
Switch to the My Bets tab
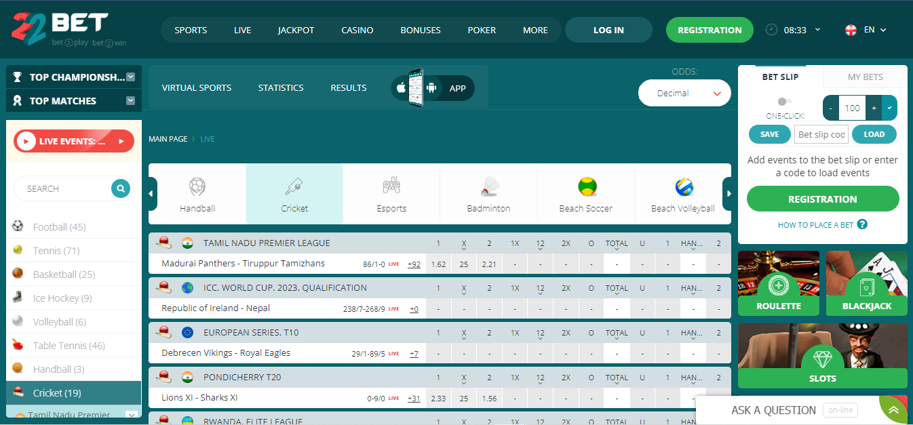pyautogui.click(x=866, y=77)
